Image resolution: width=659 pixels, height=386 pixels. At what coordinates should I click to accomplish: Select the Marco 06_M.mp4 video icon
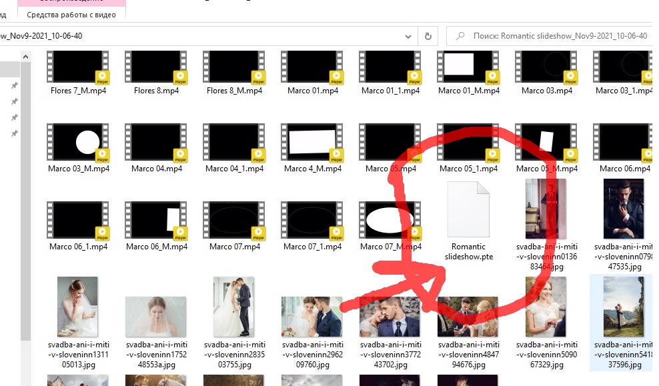(x=156, y=220)
